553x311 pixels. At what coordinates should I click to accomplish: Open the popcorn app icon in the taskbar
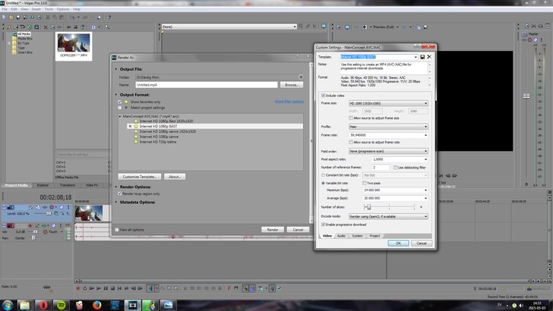coord(78,304)
